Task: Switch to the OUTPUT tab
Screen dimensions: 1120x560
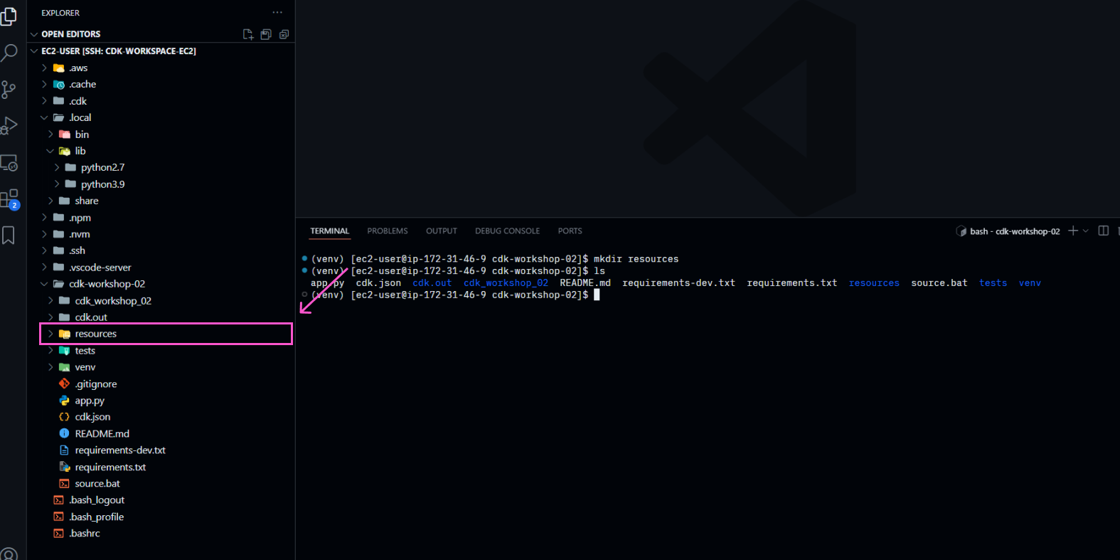Action: pyautogui.click(x=442, y=231)
